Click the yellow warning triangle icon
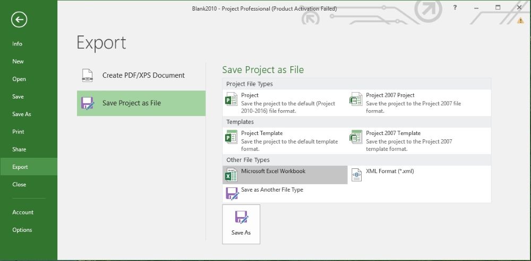Viewport: 531px width, 261px height. [x=520, y=20]
